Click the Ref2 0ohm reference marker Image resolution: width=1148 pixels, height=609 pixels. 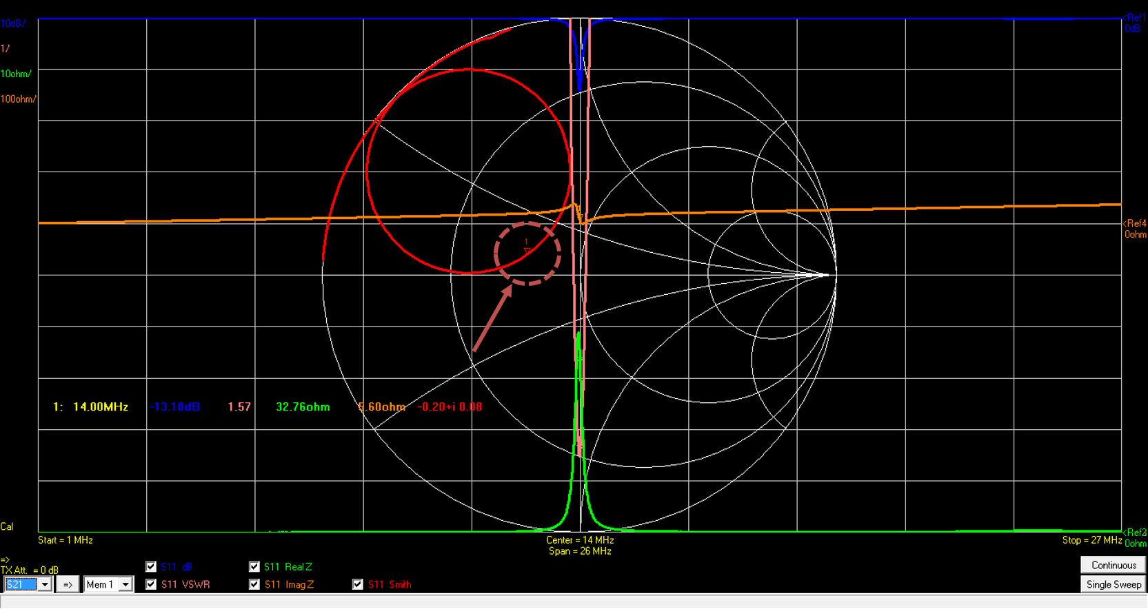coord(1135,538)
